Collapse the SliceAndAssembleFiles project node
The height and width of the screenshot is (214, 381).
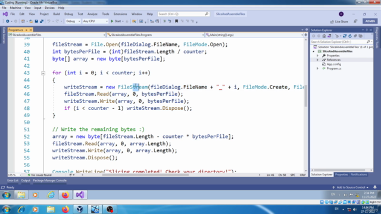pos(314,52)
